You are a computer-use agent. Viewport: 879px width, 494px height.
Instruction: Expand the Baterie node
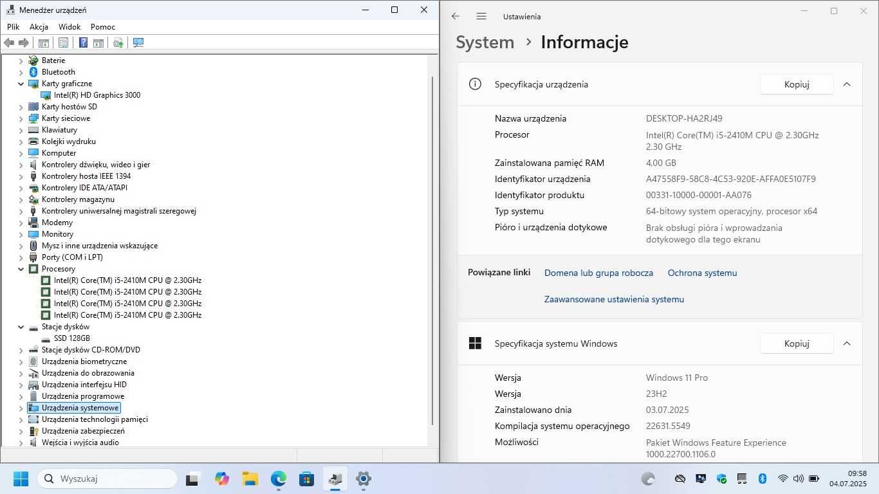pyautogui.click(x=21, y=60)
